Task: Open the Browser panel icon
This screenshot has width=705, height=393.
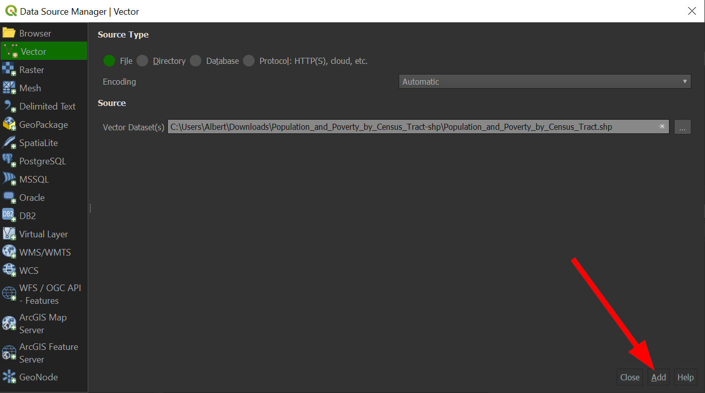Action: 9,33
